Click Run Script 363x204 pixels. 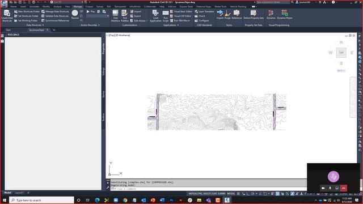click(166, 16)
